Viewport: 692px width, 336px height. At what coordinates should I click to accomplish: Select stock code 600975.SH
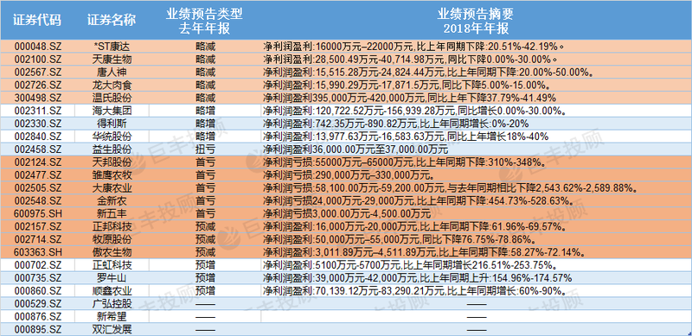(37, 213)
